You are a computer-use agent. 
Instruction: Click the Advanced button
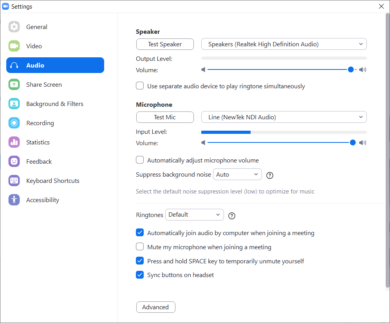[x=155, y=307]
